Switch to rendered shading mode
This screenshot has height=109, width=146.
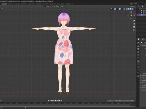click(x=133, y=9)
